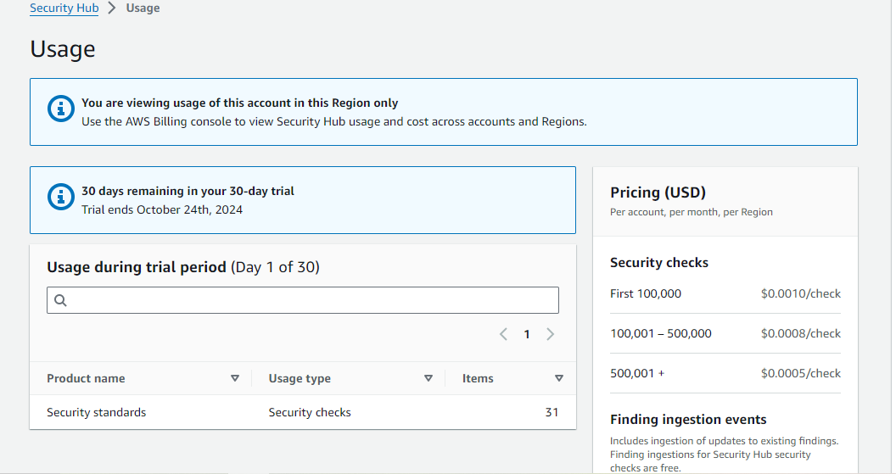The height and width of the screenshot is (474, 896).
Task: Click the Pricing (USD) heading
Action: (658, 192)
